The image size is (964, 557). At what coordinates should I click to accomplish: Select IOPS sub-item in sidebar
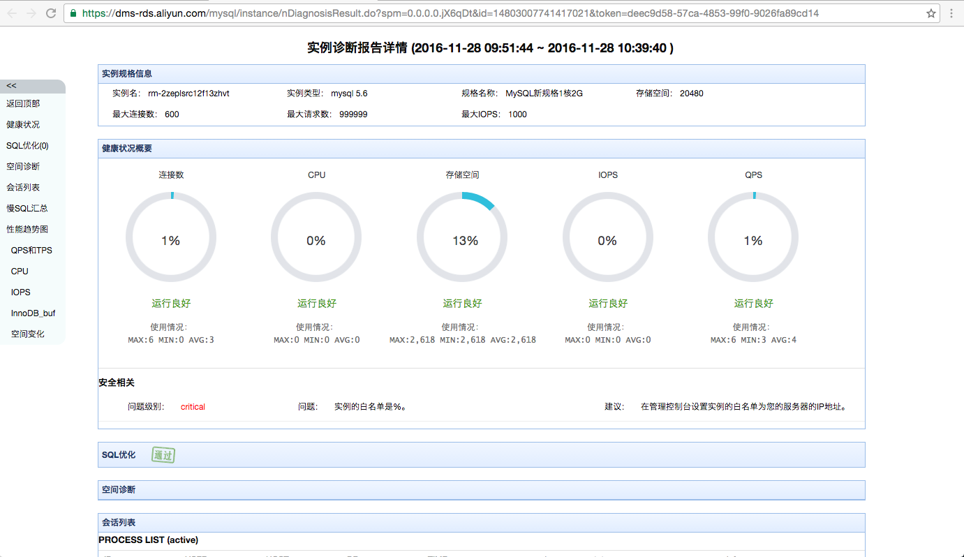click(x=21, y=292)
